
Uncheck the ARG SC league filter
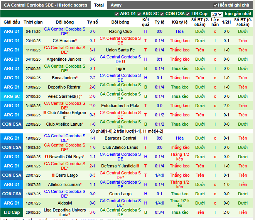click(x=139, y=14)
